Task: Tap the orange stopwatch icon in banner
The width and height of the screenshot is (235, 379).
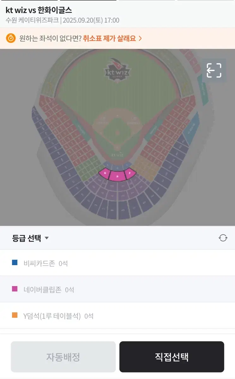Action: click(x=11, y=39)
